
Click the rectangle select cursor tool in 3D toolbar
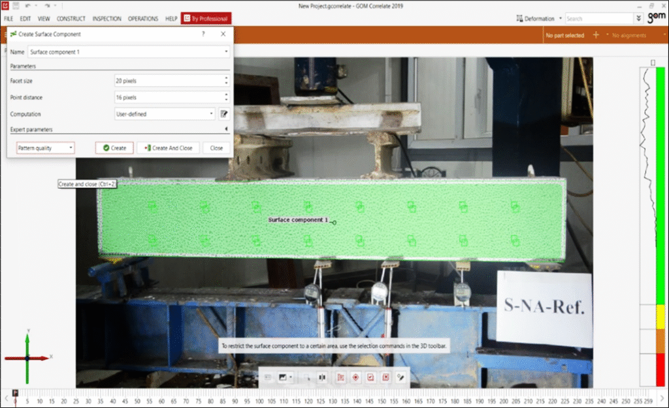pyautogui.click(x=307, y=377)
